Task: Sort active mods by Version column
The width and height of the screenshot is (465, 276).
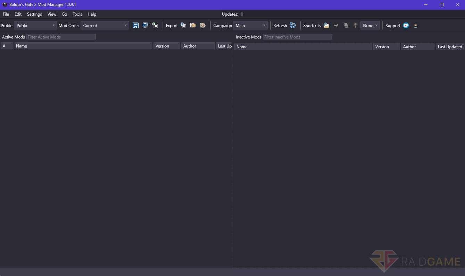Action: pyautogui.click(x=167, y=46)
